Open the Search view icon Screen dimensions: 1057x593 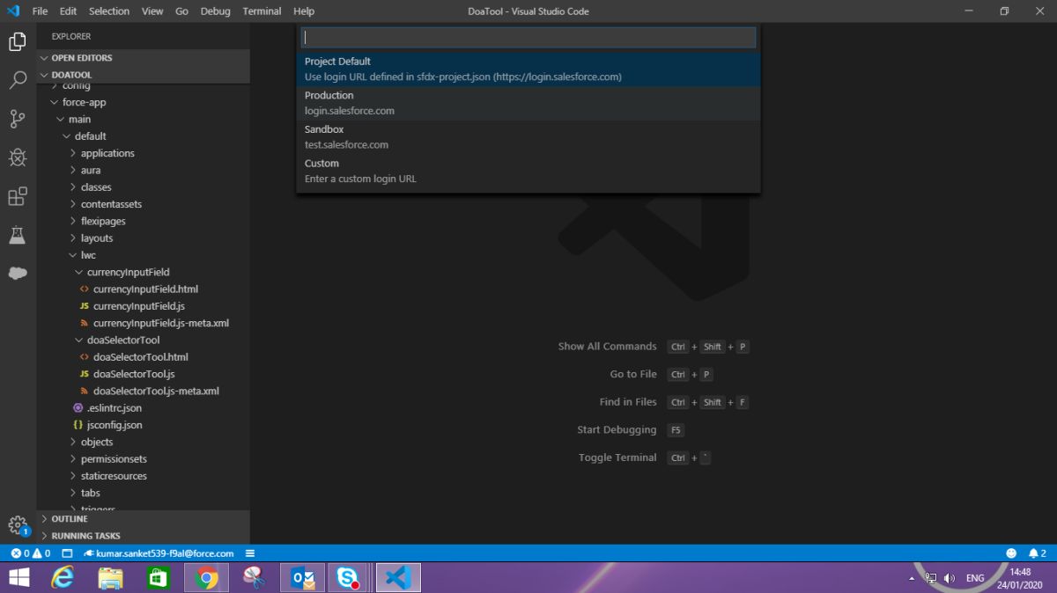point(18,80)
